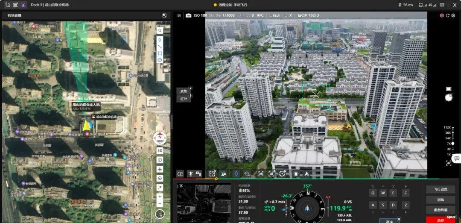The image size is (461, 223).
Task: Select the Dock 3 机场 title tab
Action: [50, 5]
